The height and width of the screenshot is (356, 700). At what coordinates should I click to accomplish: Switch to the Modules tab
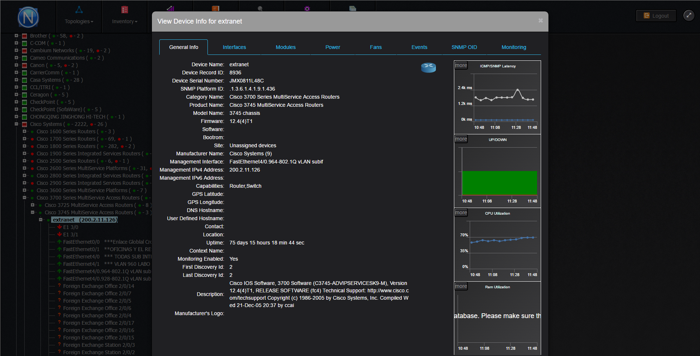click(x=286, y=47)
